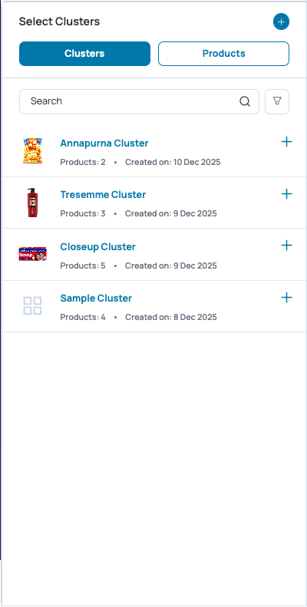Click the round plus icon beside Select Clusters
The image size is (307, 607).
pyautogui.click(x=281, y=21)
